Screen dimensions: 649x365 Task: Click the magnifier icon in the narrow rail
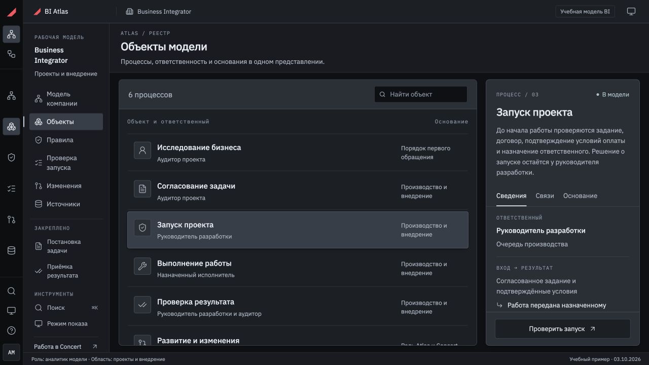tap(12, 291)
